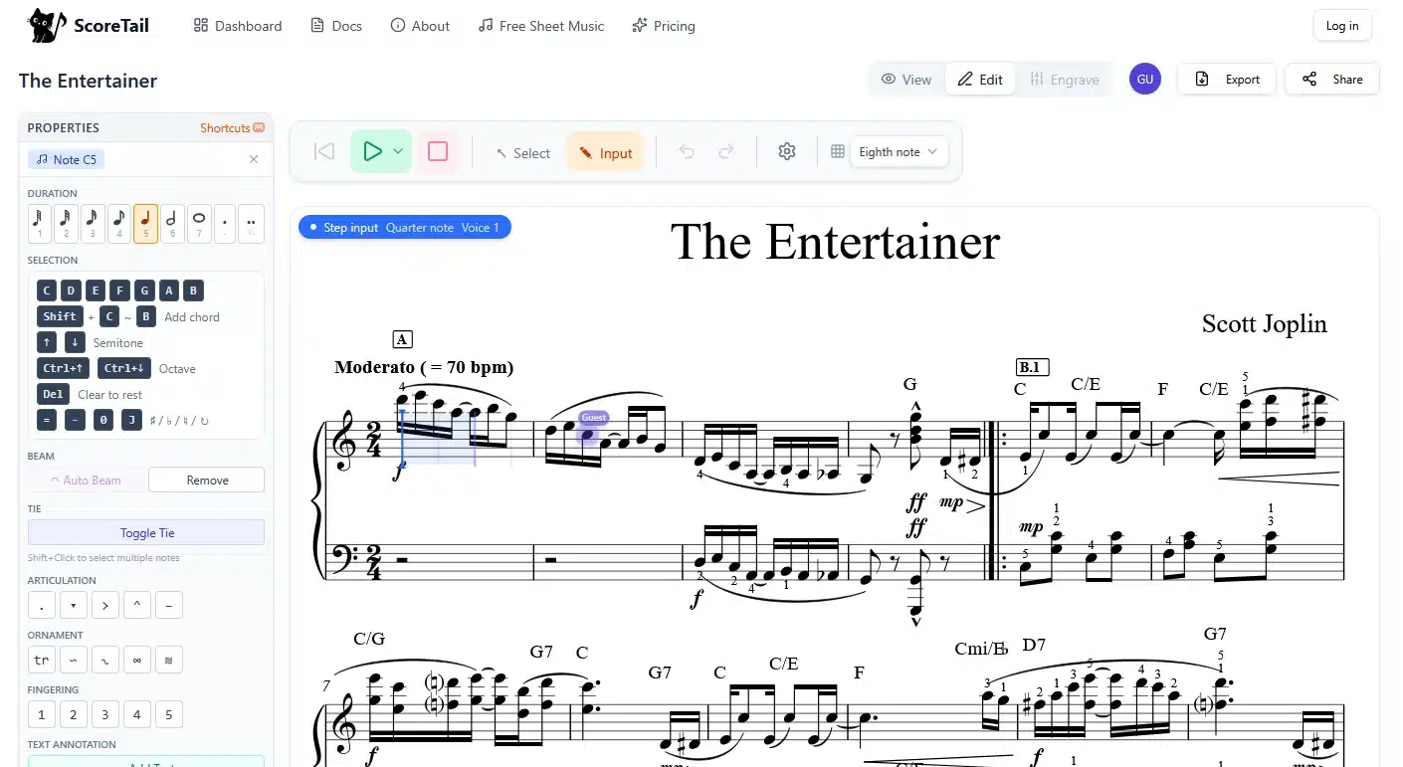Open the Pricing page

[664, 26]
